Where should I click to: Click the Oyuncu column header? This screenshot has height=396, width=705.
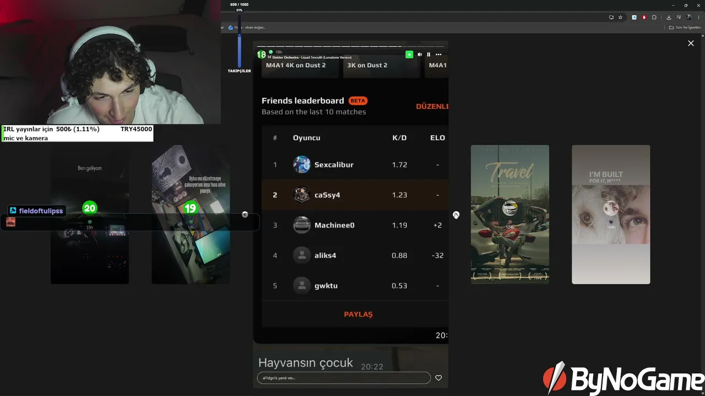pyautogui.click(x=307, y=137)
